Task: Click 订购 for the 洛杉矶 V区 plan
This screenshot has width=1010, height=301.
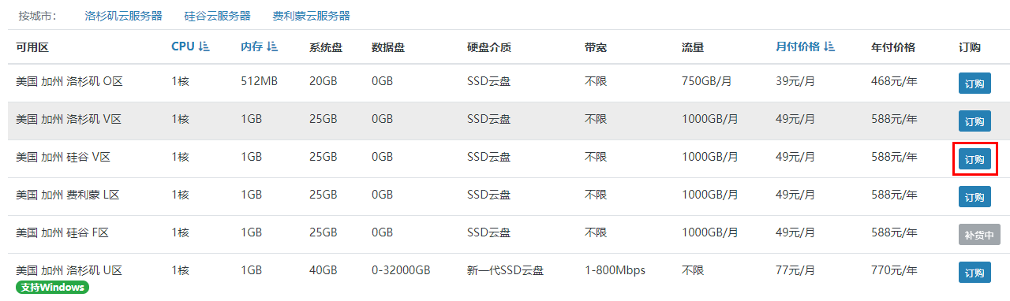Action: point(974,121)
